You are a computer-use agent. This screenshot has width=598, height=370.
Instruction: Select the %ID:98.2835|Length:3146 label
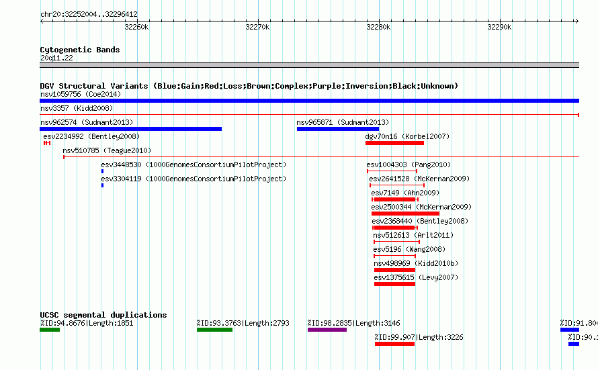(354, 323)
